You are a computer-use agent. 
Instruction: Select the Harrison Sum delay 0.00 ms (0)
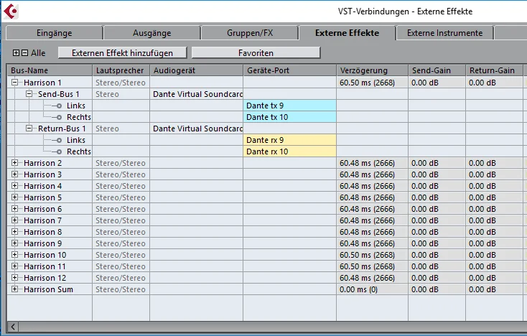click(372, 289)
